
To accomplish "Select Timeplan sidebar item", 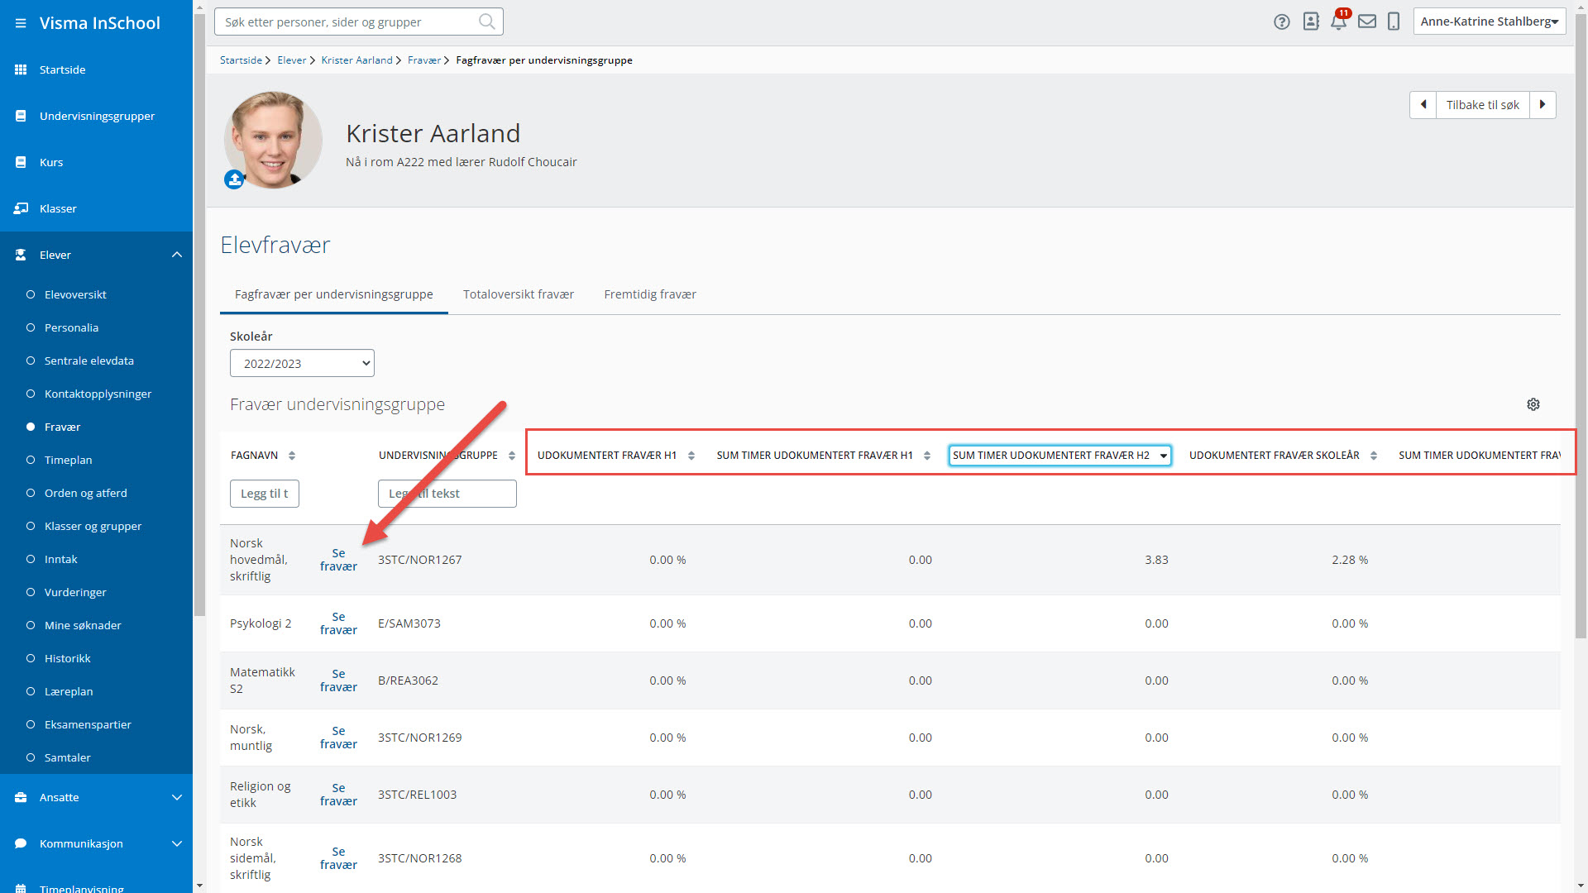I will coord(68,460).
